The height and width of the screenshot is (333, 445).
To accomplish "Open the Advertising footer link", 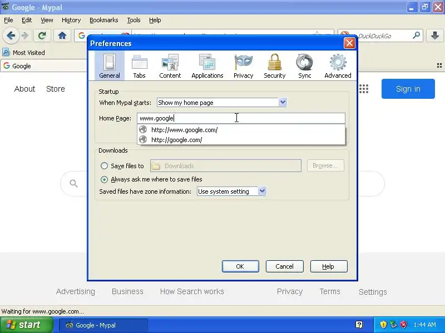I will (76, 291).
